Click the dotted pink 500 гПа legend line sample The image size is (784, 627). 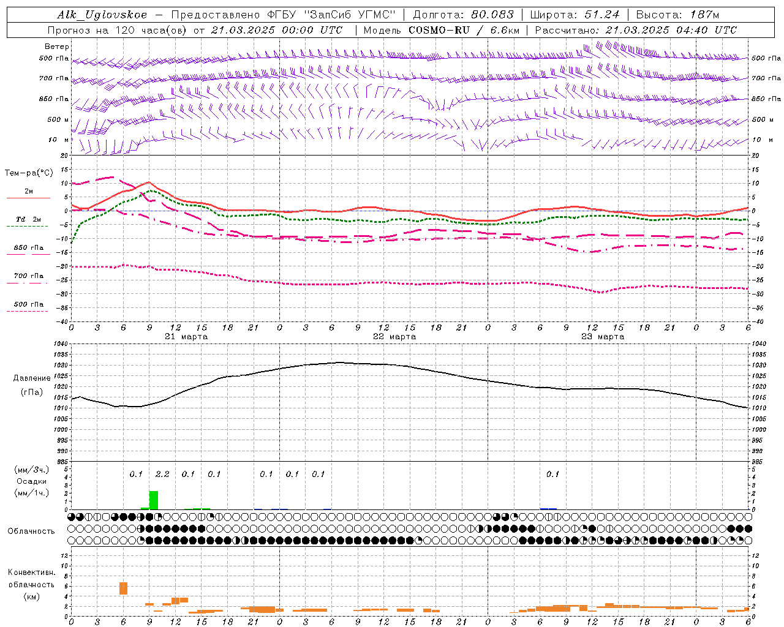click(x=27, y=312)
